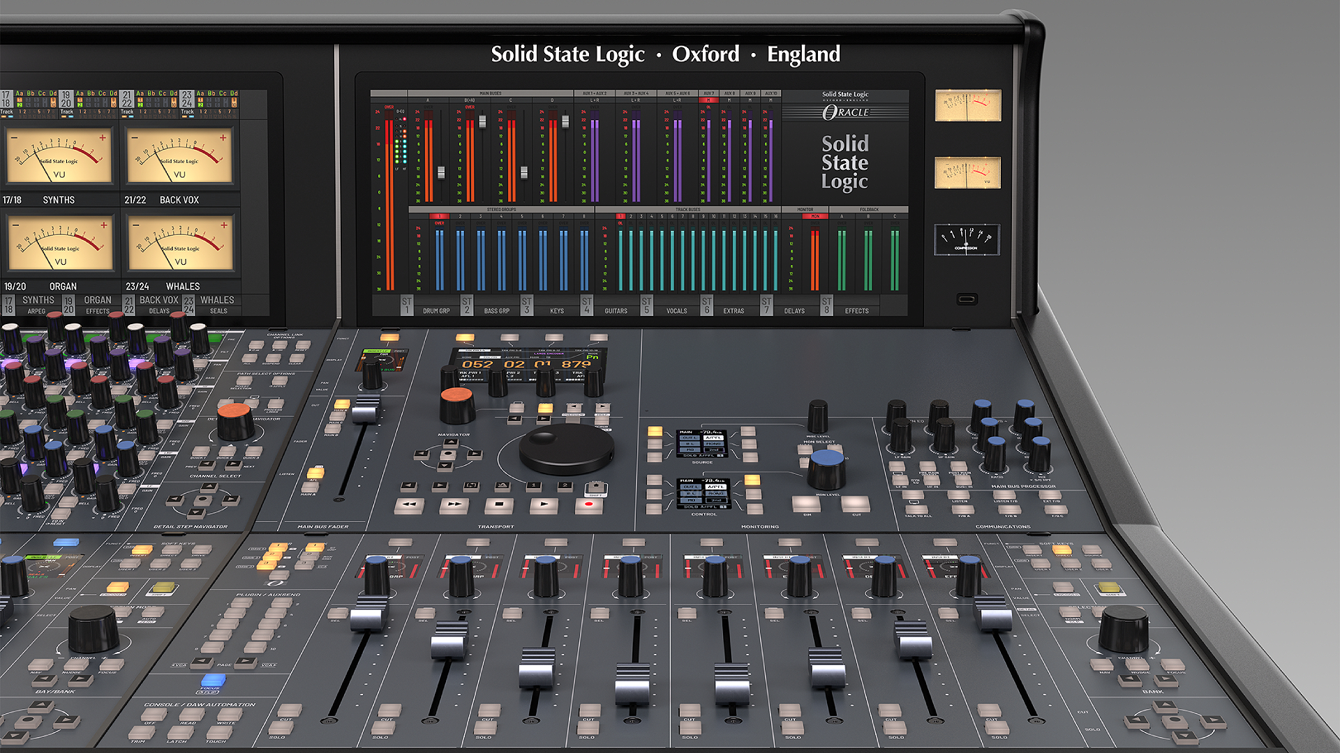The image size is (1340, 753).
Task: Click the blue pan knob above eighth fader
Action: pyautogui.click(x=968, y=575)
